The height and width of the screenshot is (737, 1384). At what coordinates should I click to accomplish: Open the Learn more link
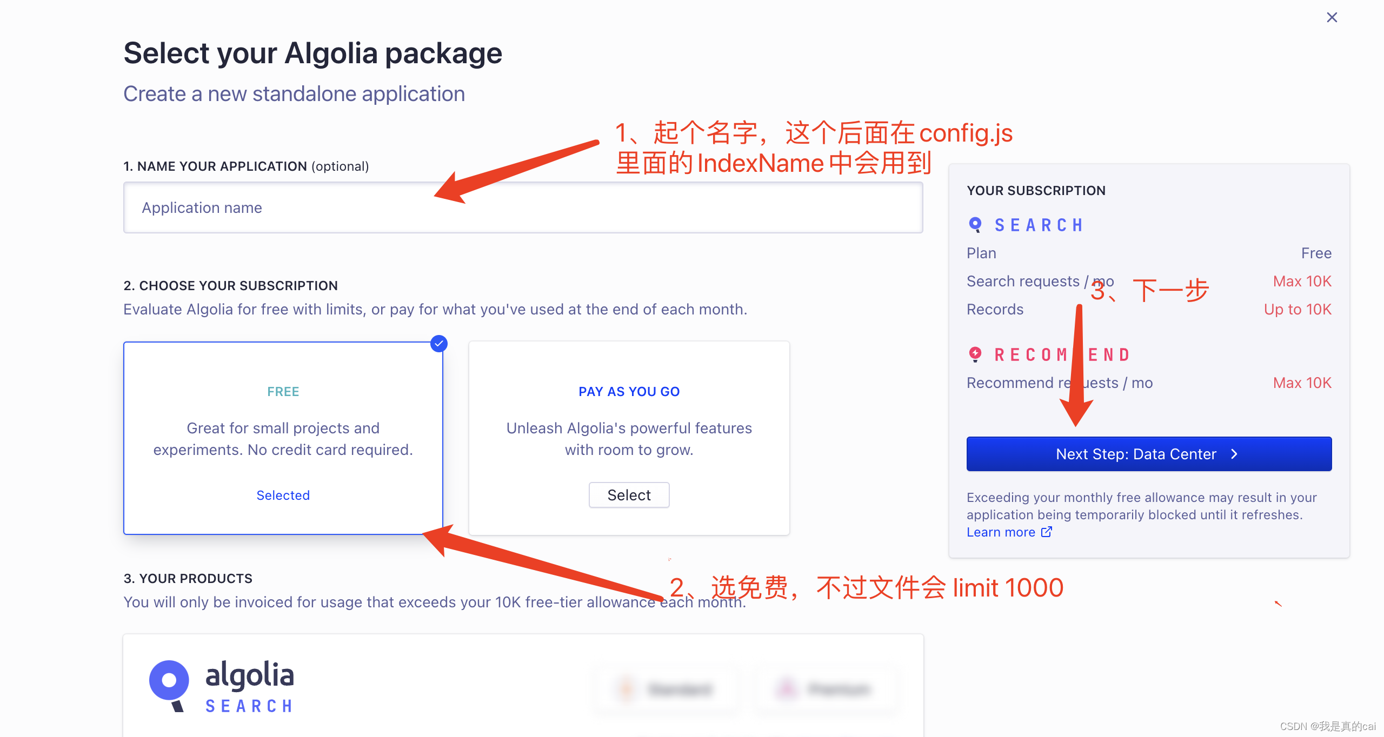pos(1001,532)
